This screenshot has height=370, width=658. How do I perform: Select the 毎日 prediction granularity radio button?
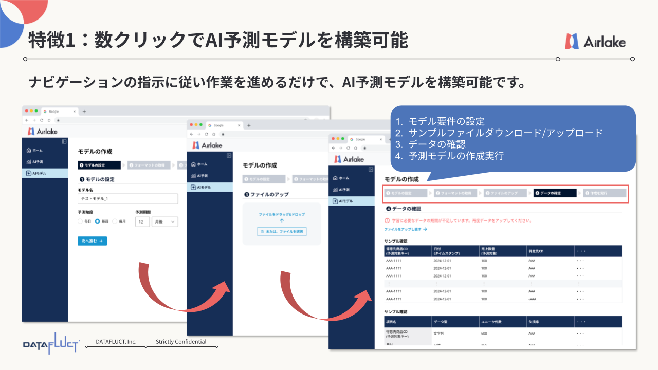[80, 220]
